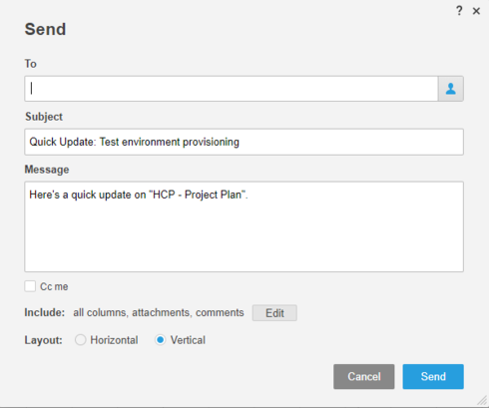The height and width of the screenshot is (408, 489).
Task: Focus the Subject field with Quick Update text
Action: tap(244, 142)
